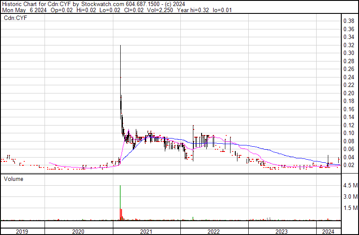Click the 0.10 price axis label
The width and height of the screenshot is (359, 235).
pos(349,133)
